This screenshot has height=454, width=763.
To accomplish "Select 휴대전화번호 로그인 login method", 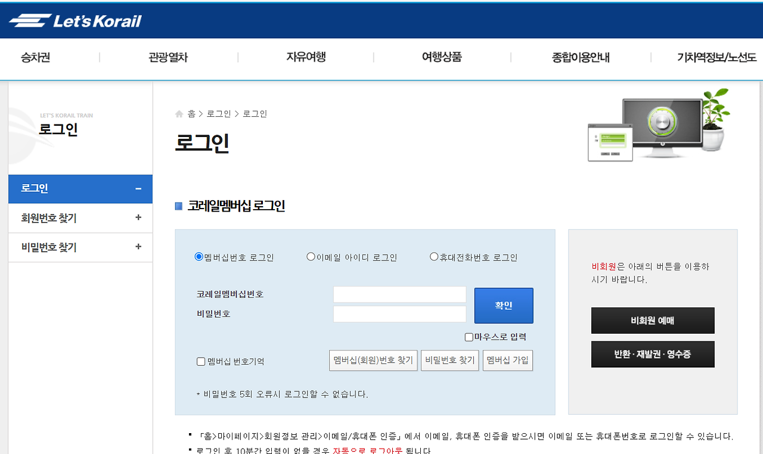I will 434,256.
